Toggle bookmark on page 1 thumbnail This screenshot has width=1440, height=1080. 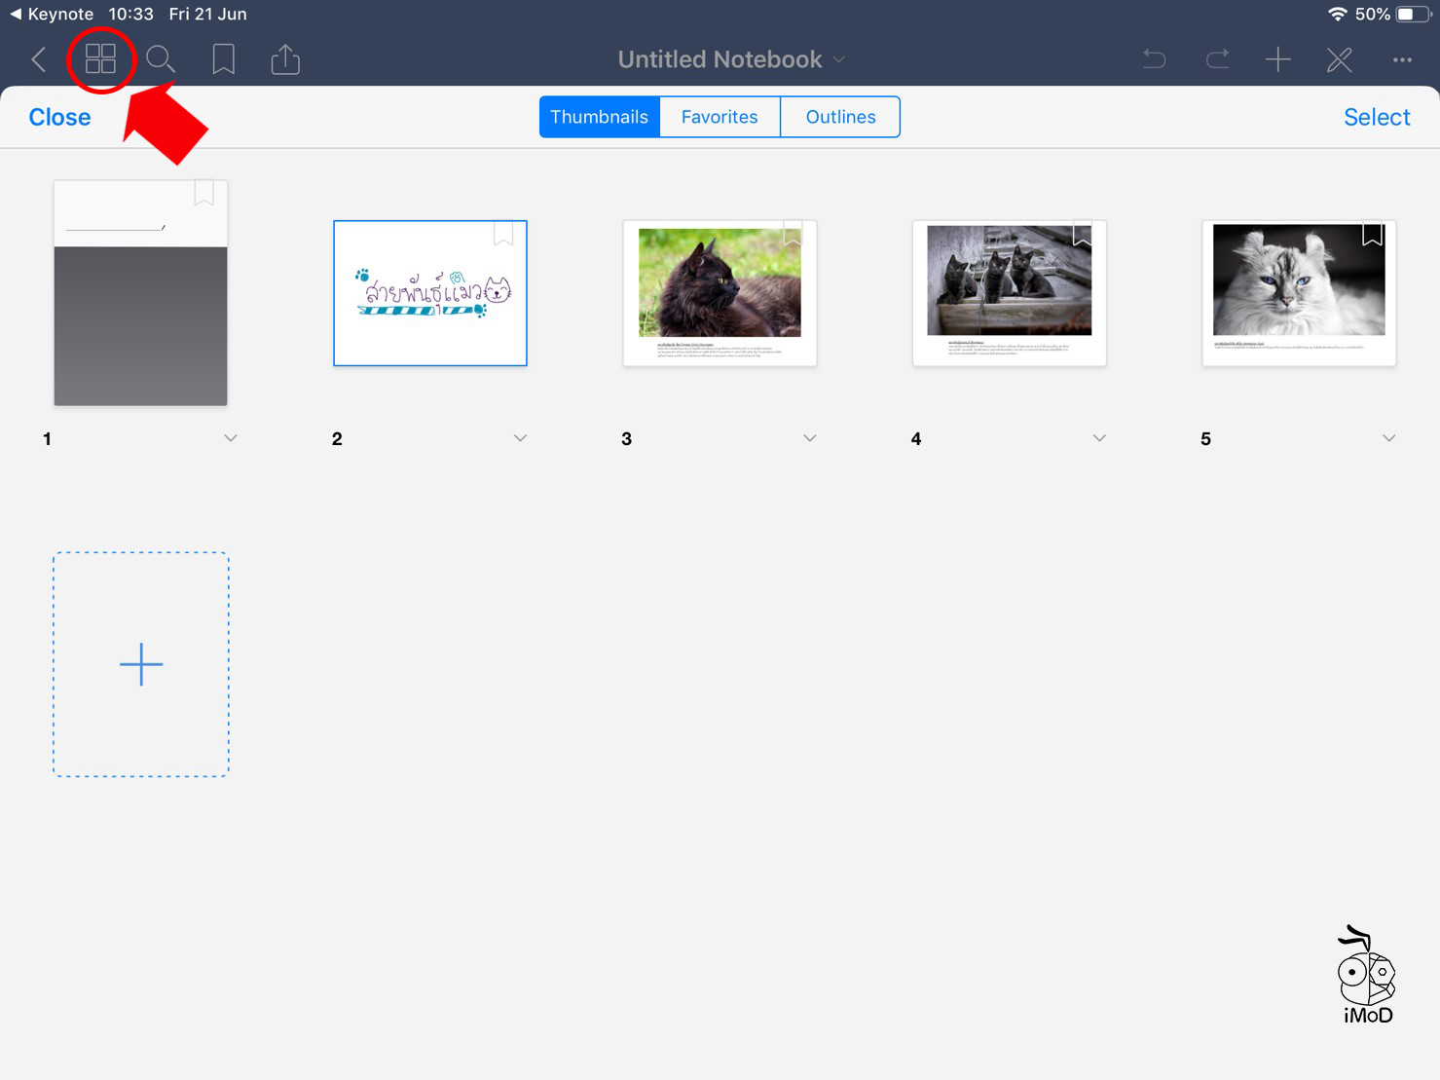pos(203,193)
